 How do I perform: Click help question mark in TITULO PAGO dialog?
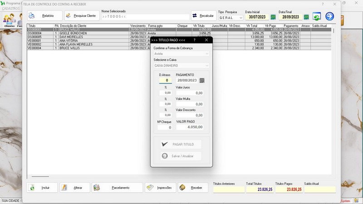[195, 40]
